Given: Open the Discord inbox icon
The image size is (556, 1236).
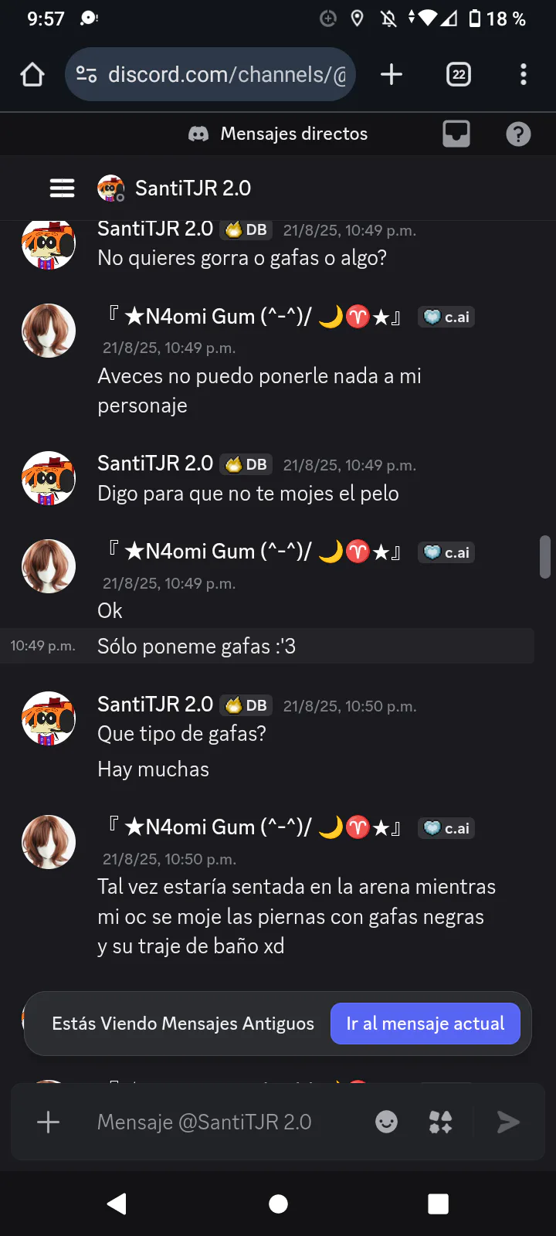Looking at the screenshot, I should coord(456,134).
